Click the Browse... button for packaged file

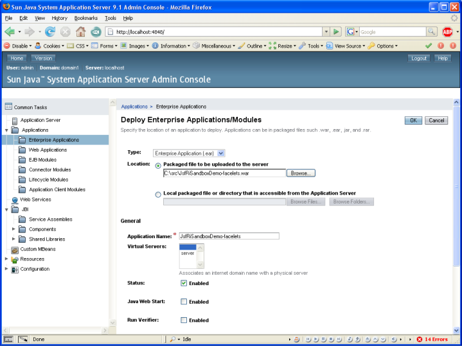coord(301,173)
